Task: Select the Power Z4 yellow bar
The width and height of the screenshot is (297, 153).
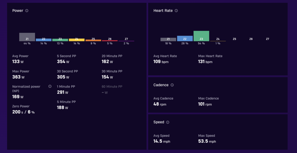Action: 77,40
